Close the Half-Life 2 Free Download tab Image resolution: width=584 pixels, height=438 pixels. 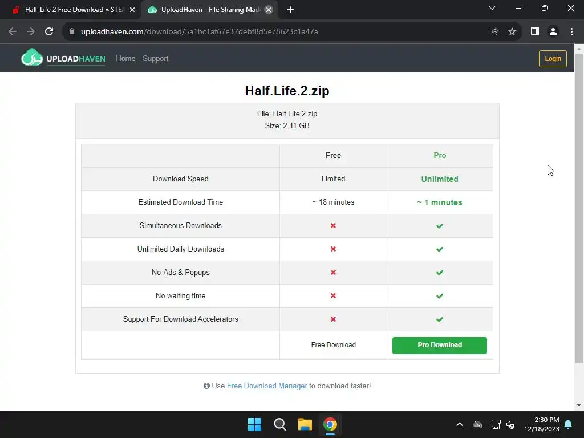[132, 10]
